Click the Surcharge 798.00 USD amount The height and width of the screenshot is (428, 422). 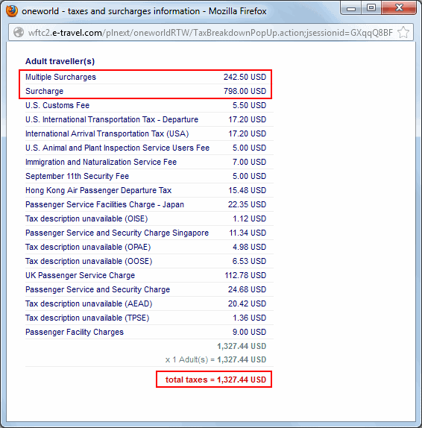coord(245,91)
